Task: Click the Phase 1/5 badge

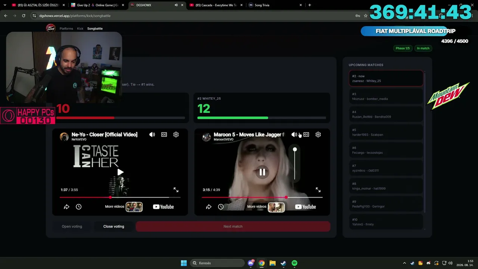Action: pyautogui.click(x=403, y=48)
